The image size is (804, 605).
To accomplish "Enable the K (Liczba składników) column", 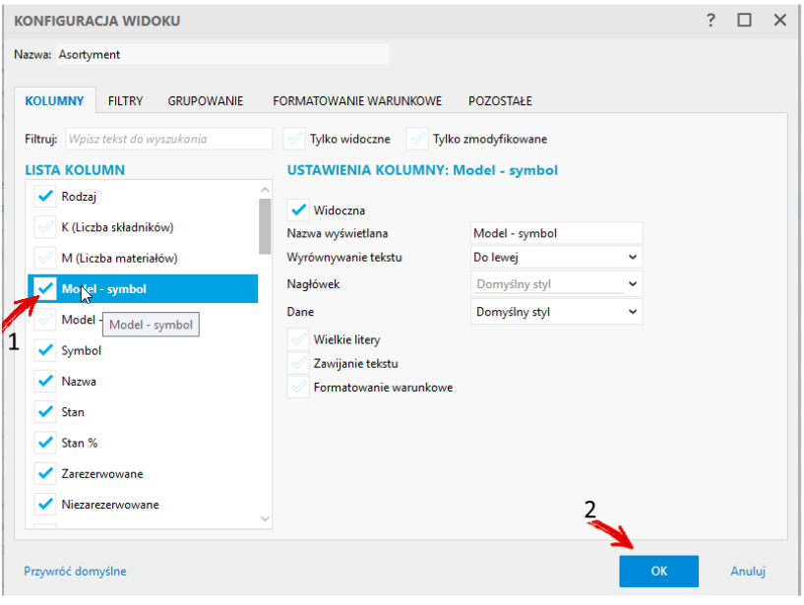I will point(45,226).
